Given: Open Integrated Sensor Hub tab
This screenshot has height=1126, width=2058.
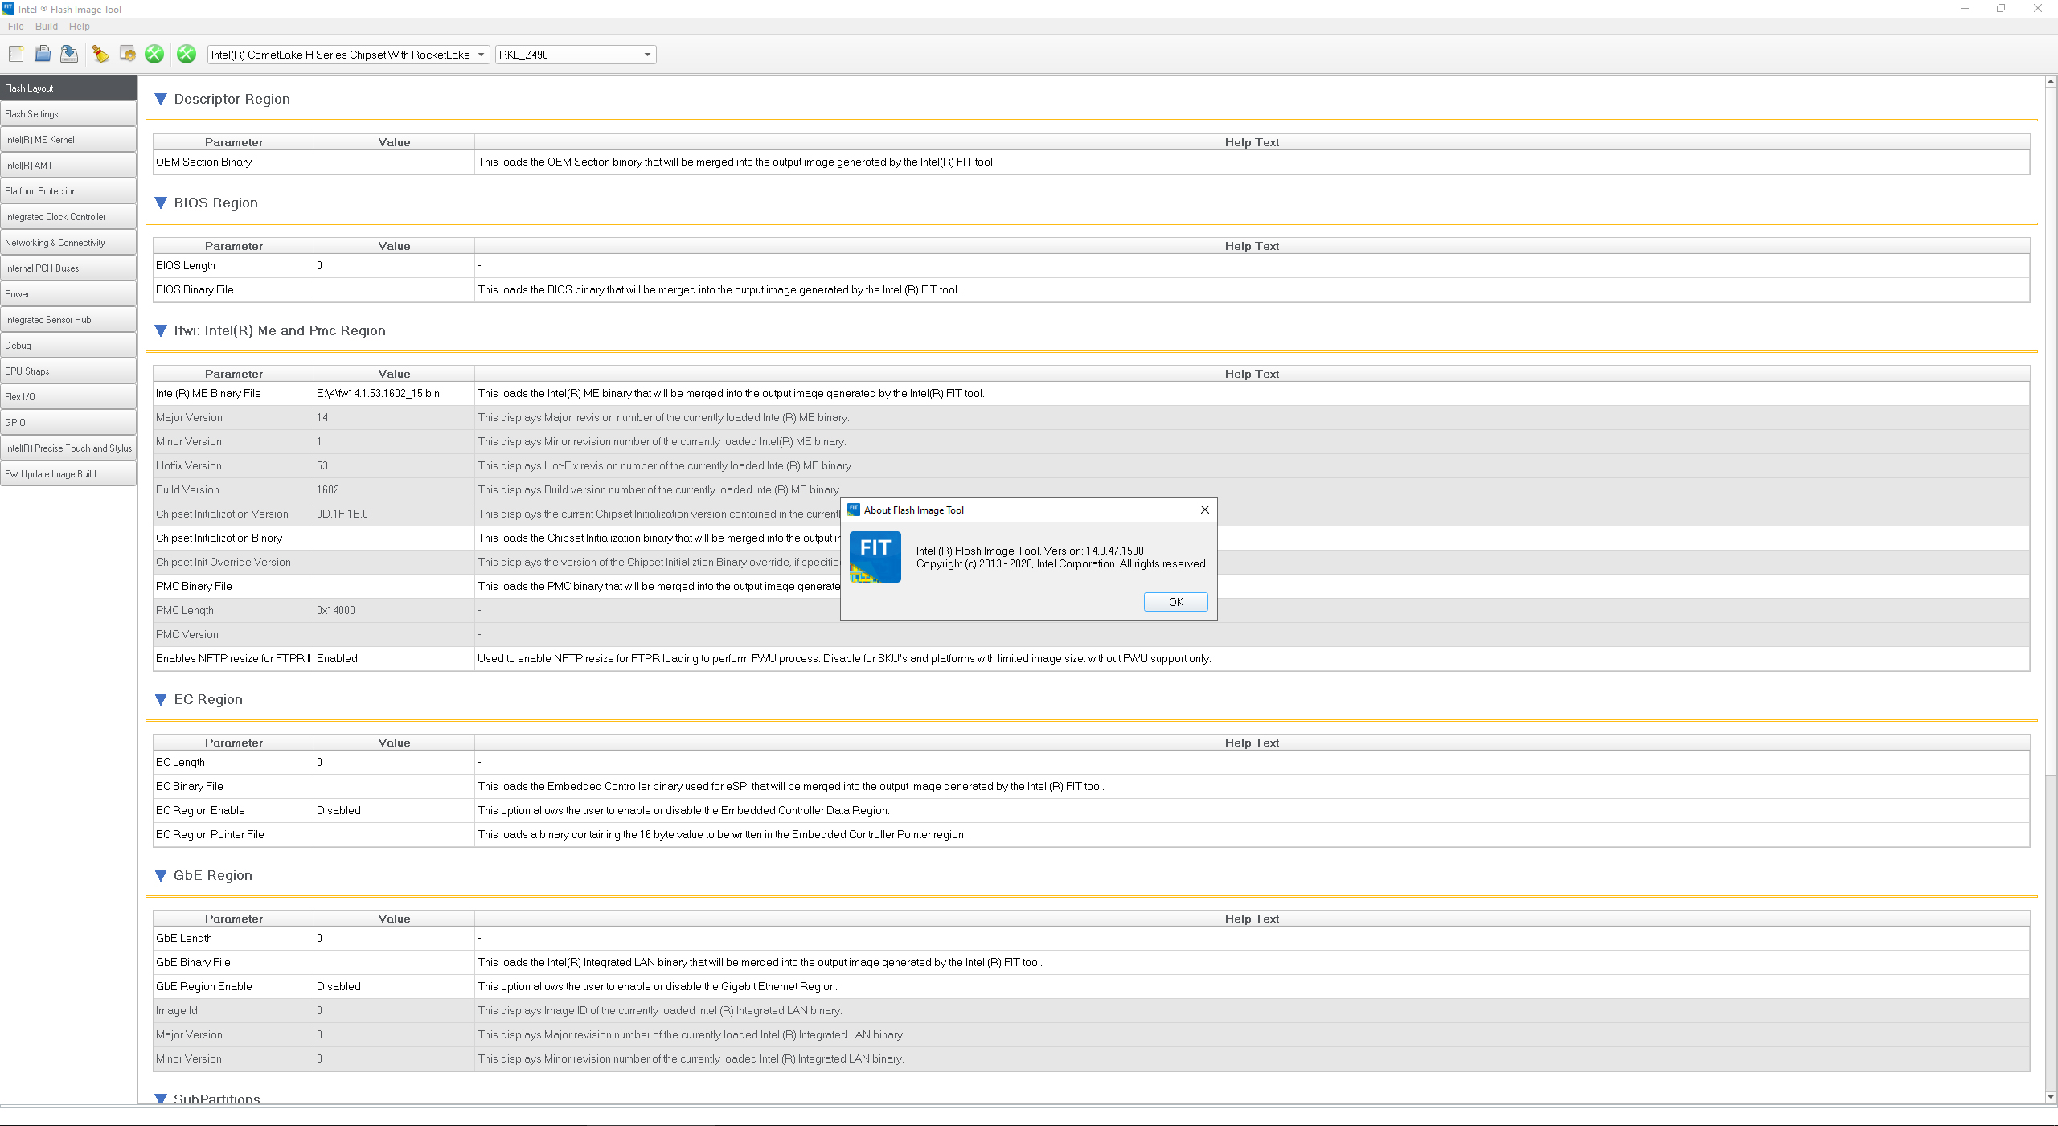Looking at the screenshot, I should point(68,320).
